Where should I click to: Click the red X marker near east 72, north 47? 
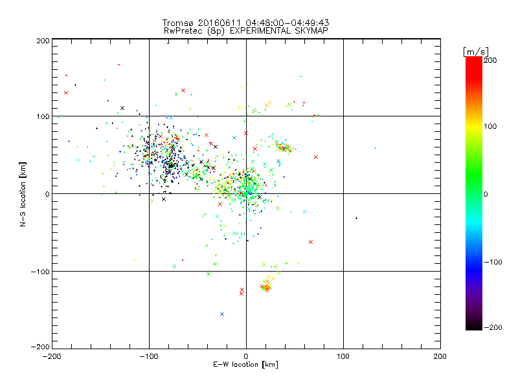tap(316, 157)
